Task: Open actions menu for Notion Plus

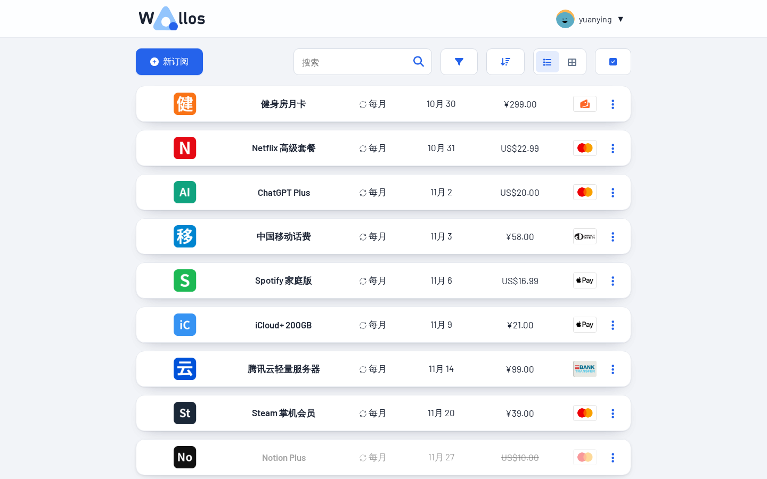Action: pos(613,458)
